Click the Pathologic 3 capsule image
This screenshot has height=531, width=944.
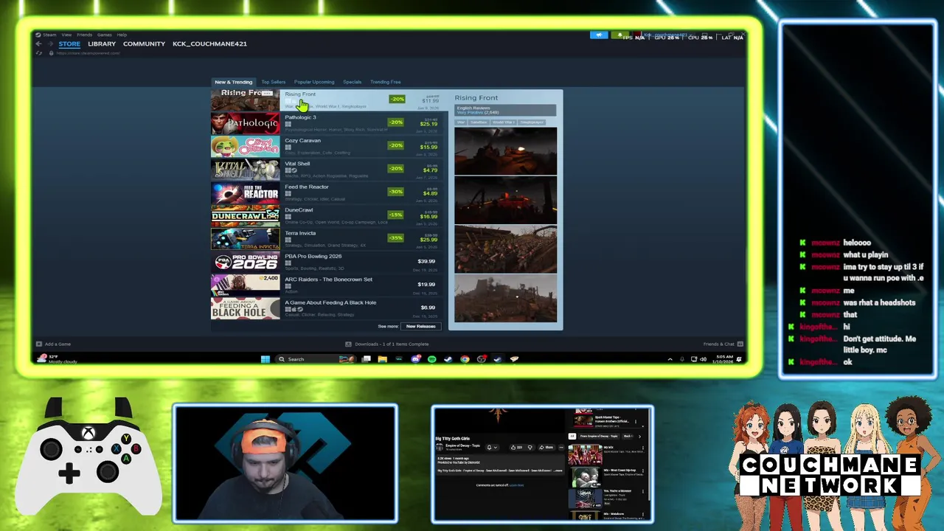pos(246,123)
